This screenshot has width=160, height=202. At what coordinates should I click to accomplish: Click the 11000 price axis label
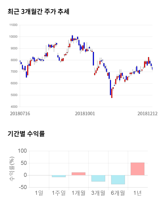pos(13,25)
